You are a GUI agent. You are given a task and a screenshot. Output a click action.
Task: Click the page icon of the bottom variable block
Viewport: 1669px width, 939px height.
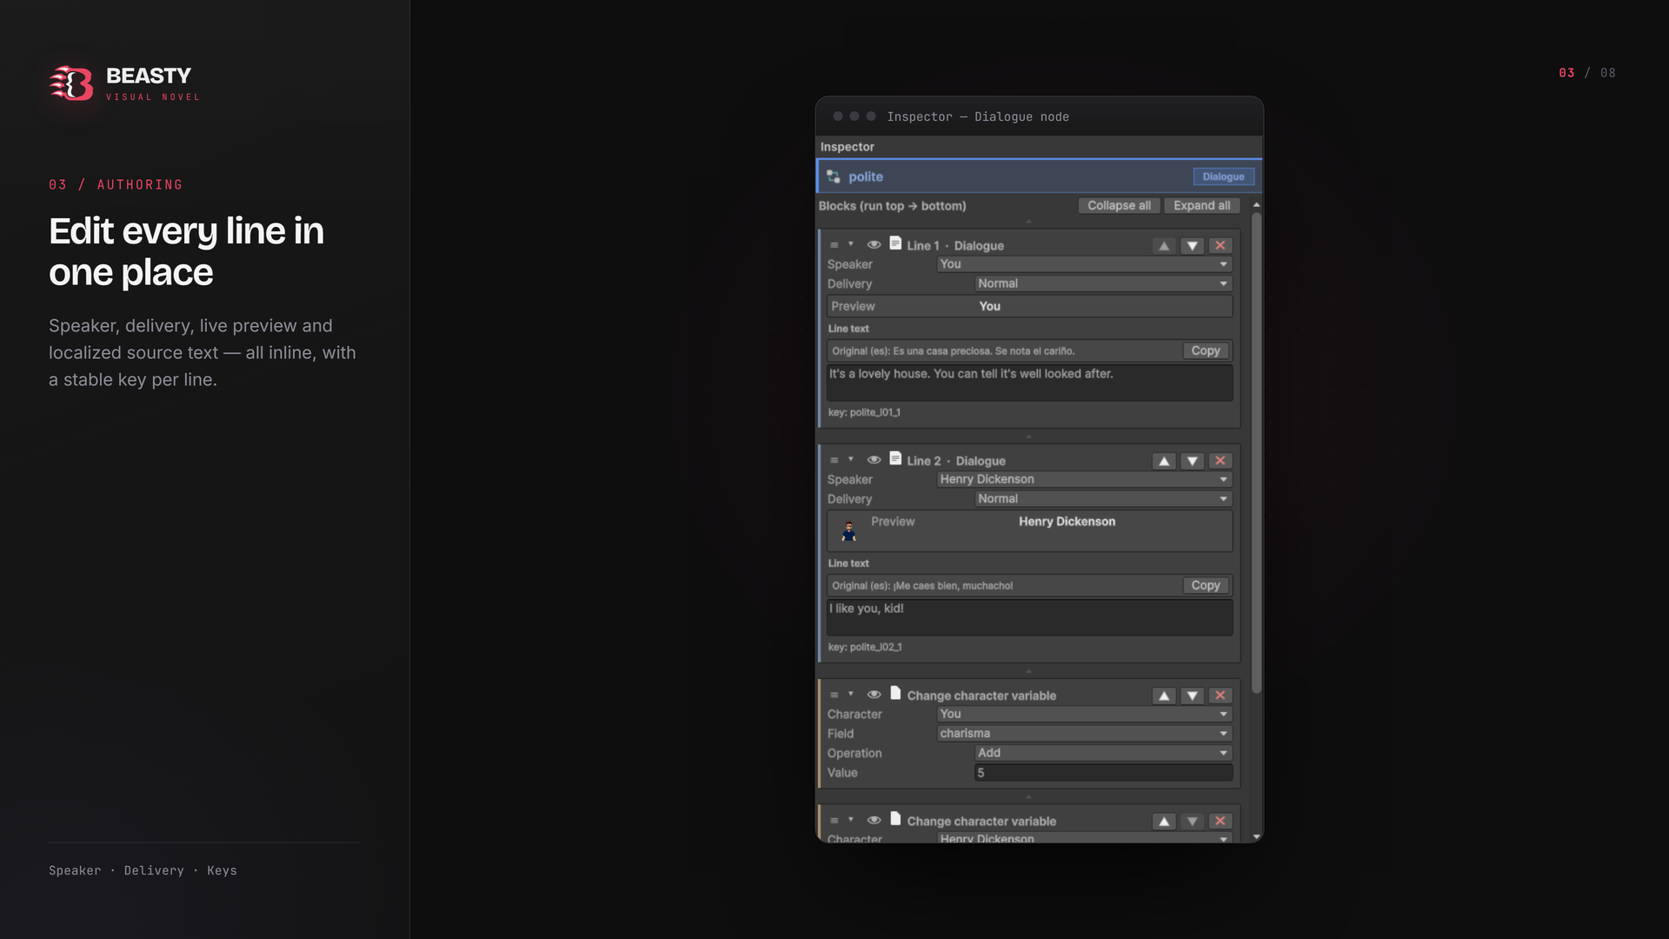[x=895, y=819]
